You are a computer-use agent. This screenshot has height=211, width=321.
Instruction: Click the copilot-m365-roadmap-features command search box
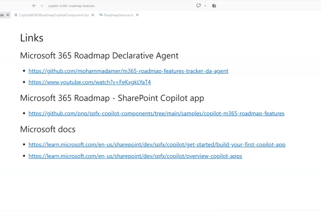tap(120, 6)
